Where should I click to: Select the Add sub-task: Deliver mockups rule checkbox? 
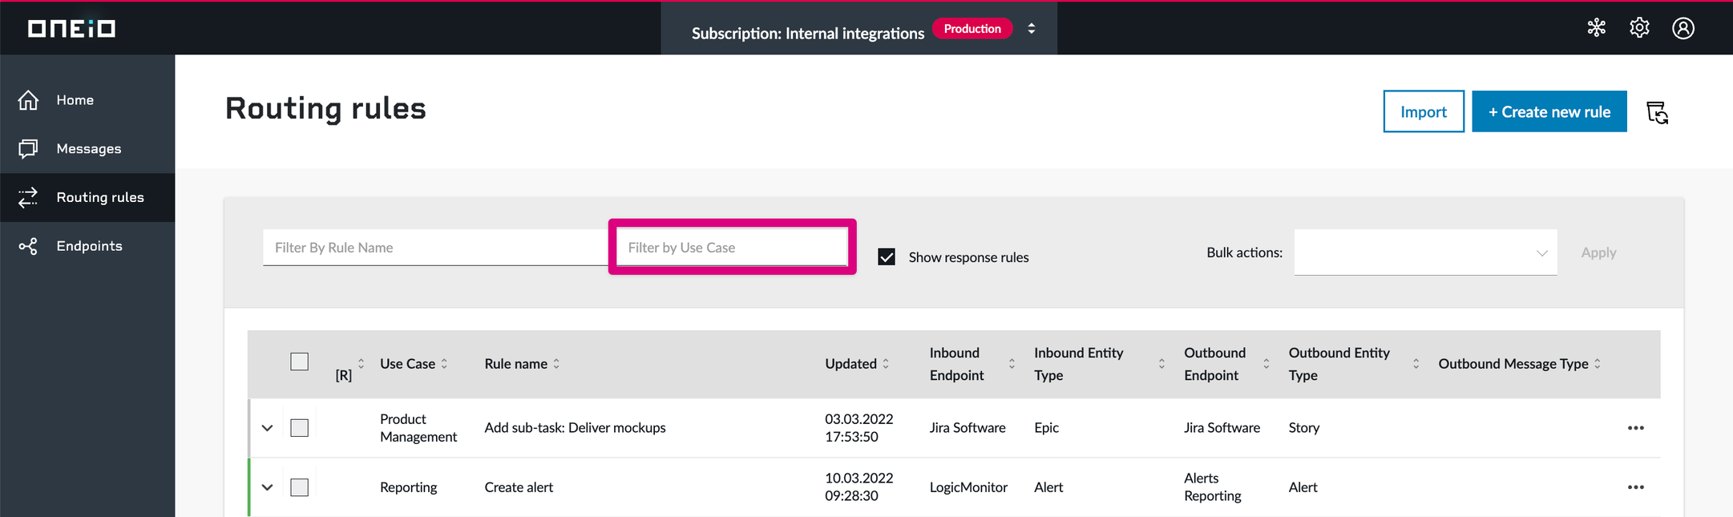(x=300, y=428)
